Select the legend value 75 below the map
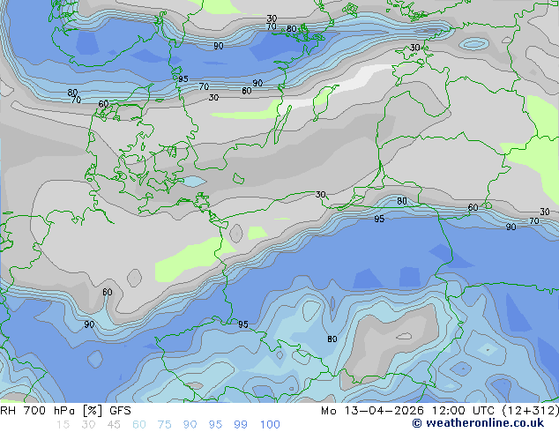 [165, 425]
